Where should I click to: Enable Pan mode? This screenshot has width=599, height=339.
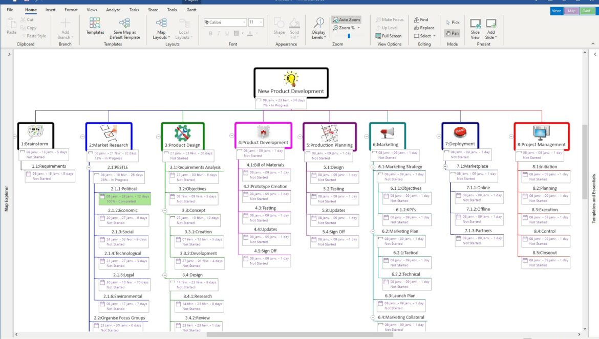click(x=453, y=33)
